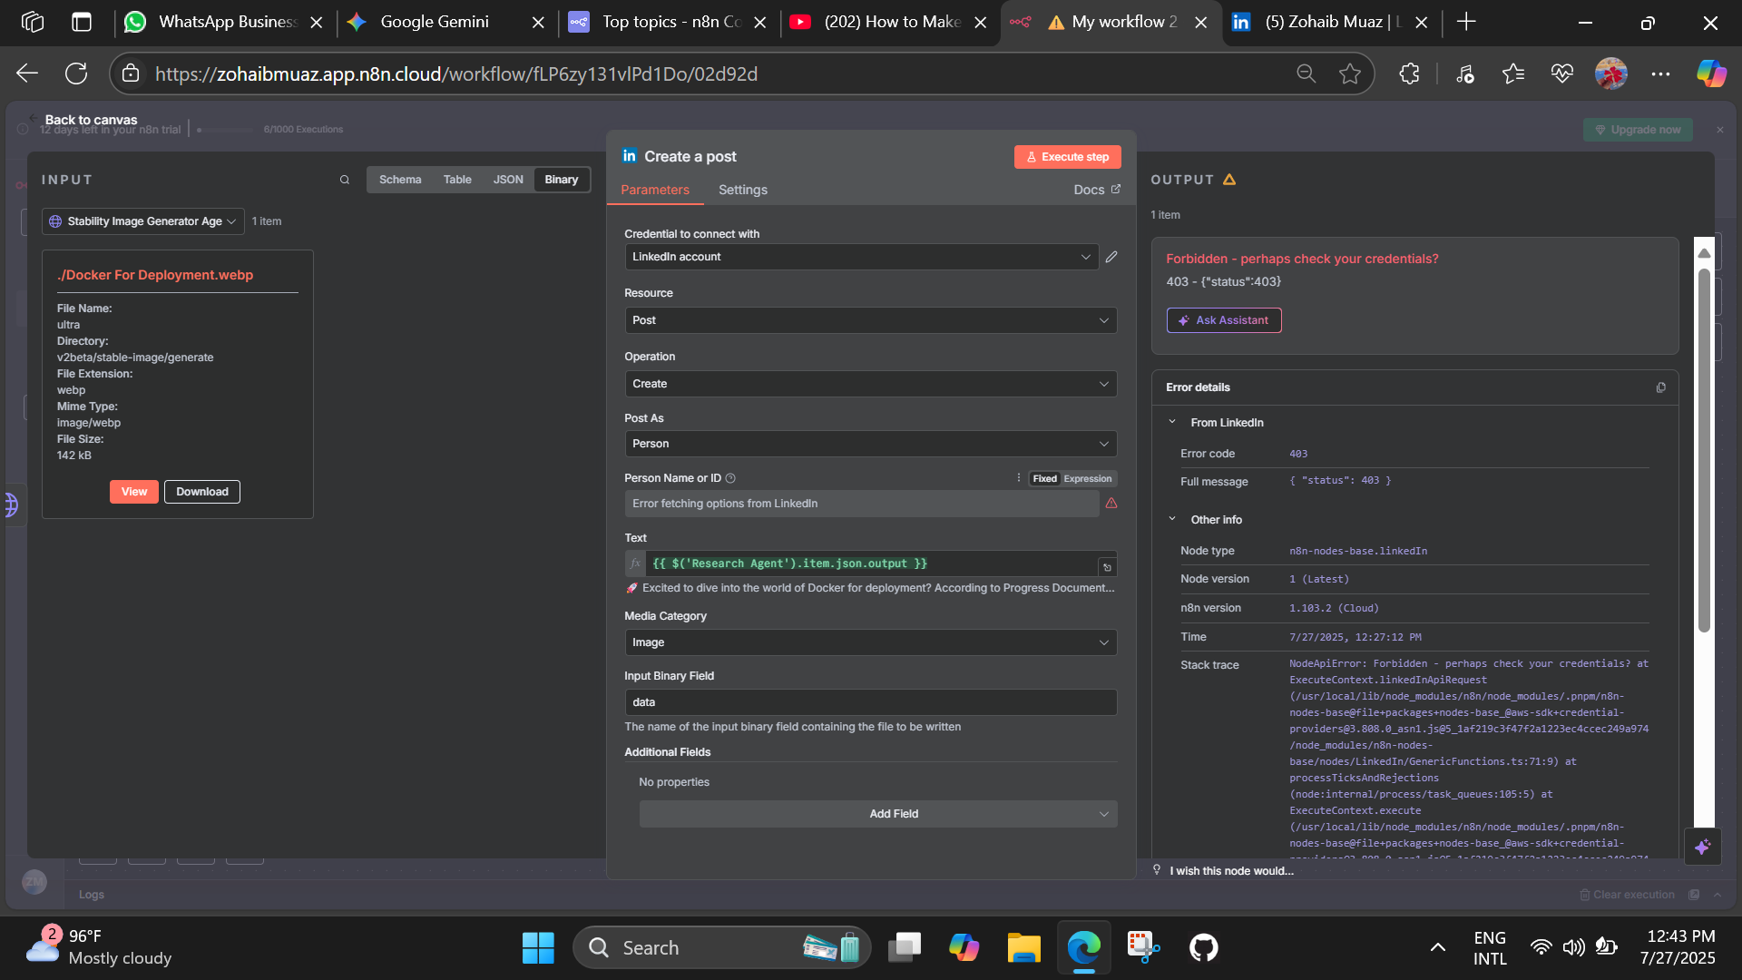
Task: Open the Media Category dropdown
Action: [870, 642]
